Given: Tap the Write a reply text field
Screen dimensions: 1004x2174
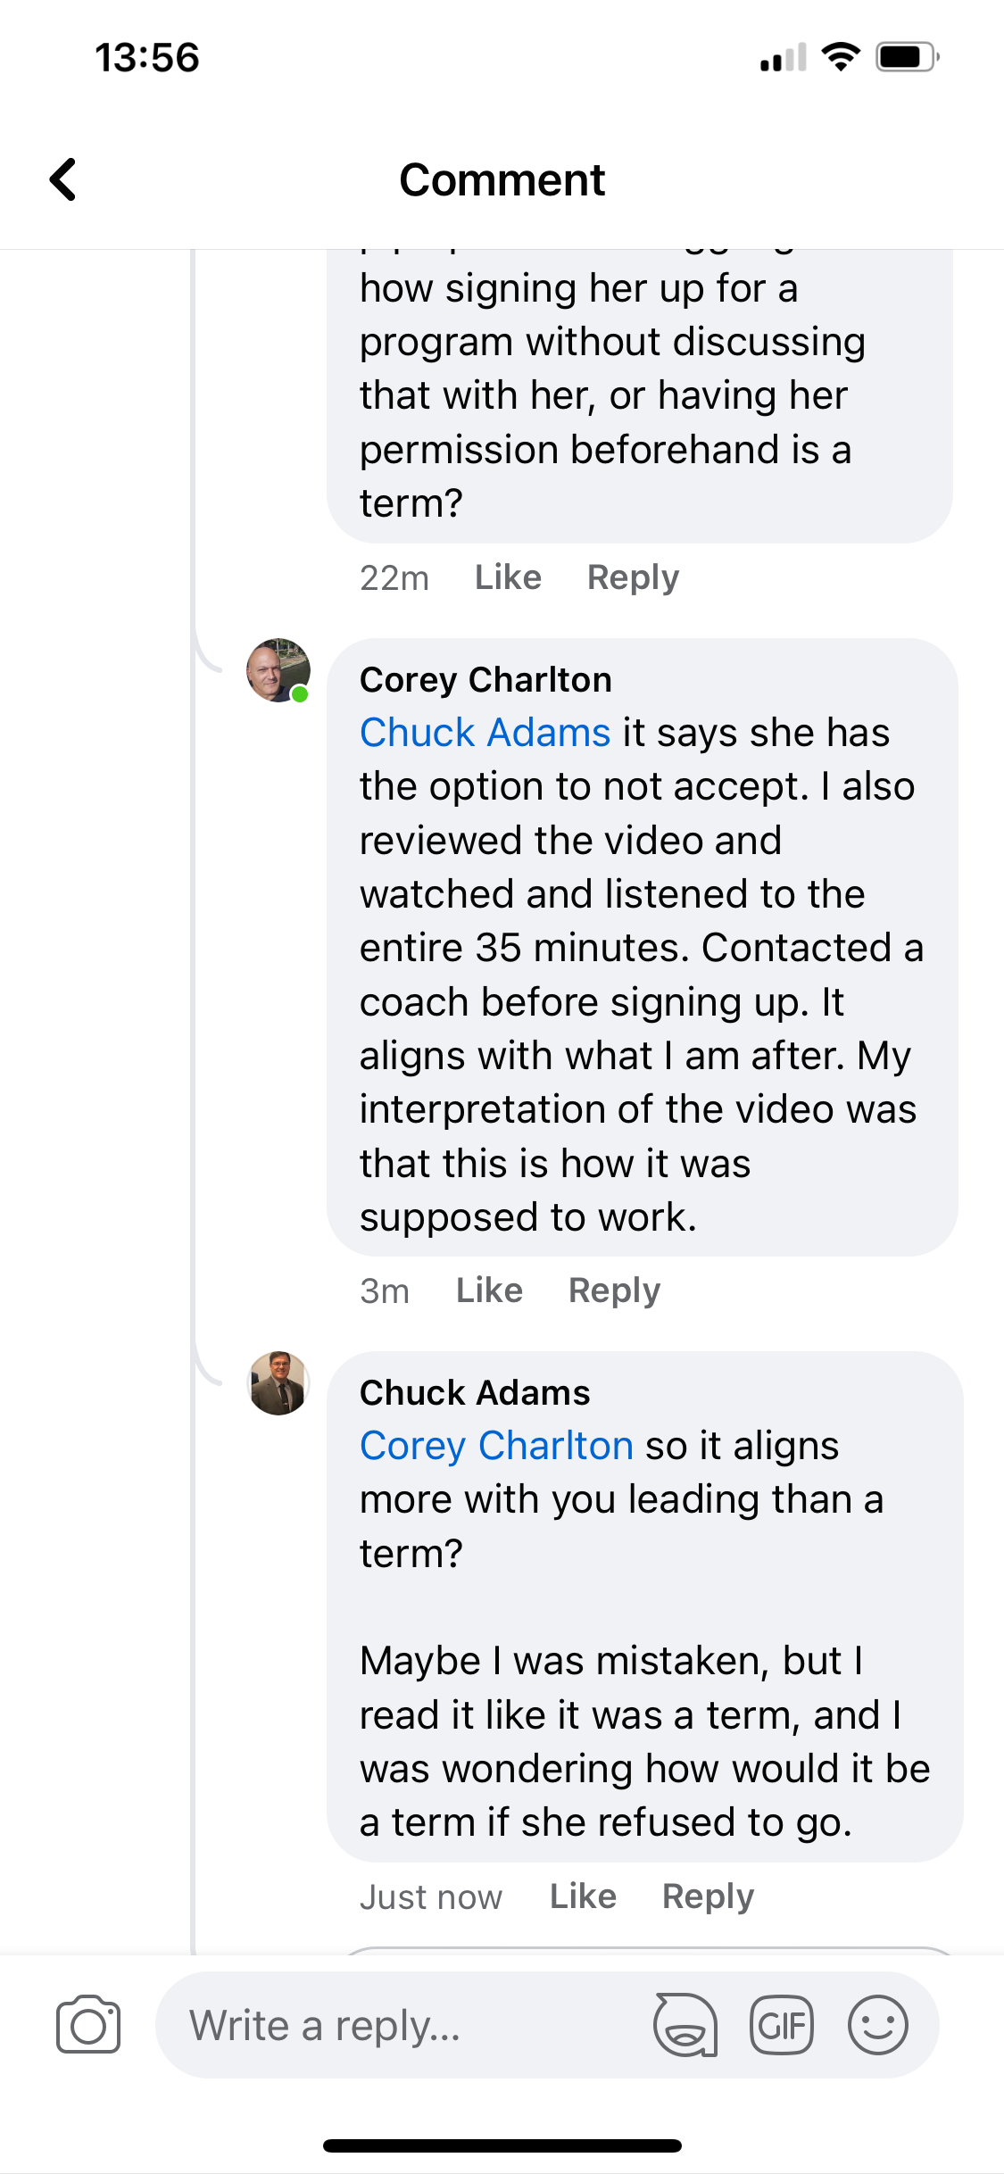Looking at the screenshot, I should (x=402, y=2024).
